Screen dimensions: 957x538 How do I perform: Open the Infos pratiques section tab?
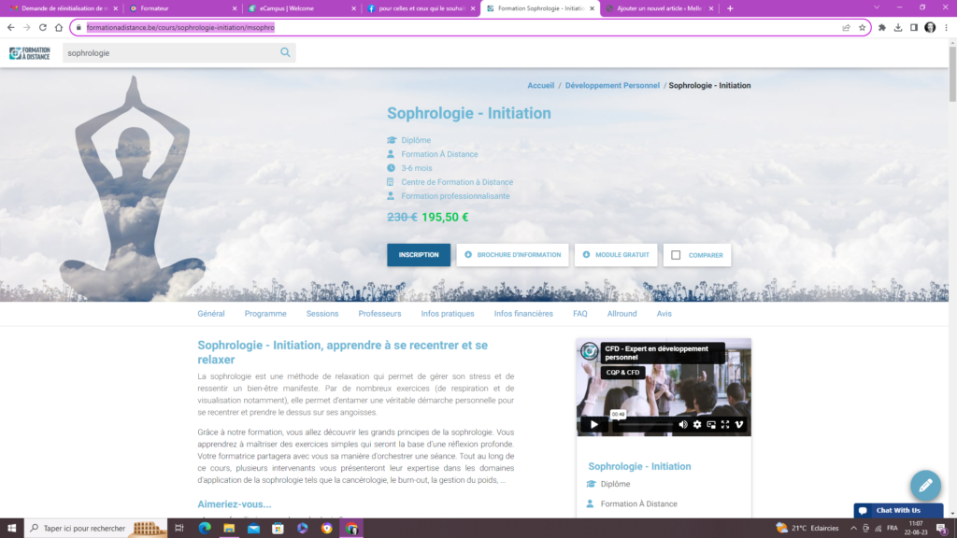point(448,314)
